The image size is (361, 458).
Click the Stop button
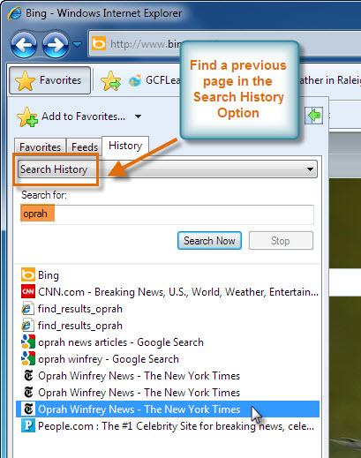pyautogui.click(x=281, y=241)
